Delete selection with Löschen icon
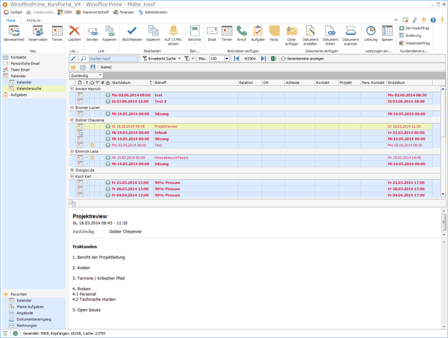The width and height of the screenshot is (448, 338). coord(74,34)
